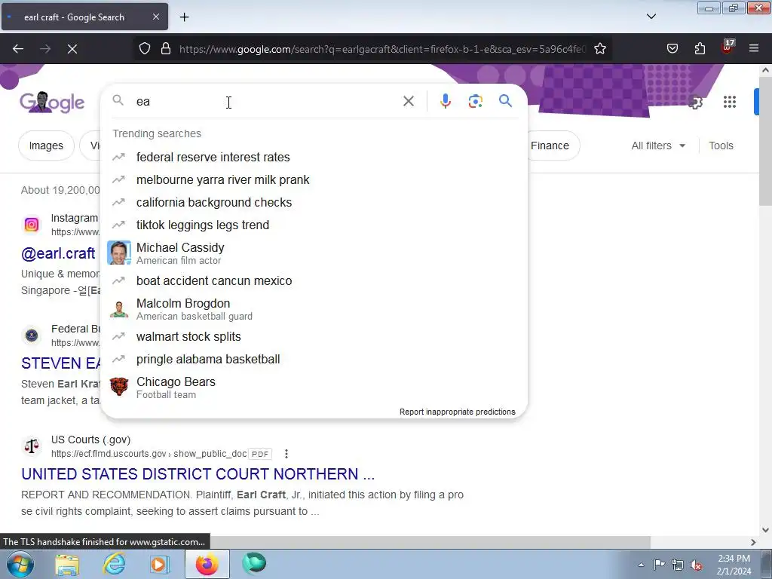Screen dimensions: 772x579
Task: Open three-dot menu beside US Courts result
Action: coord(286,454)
